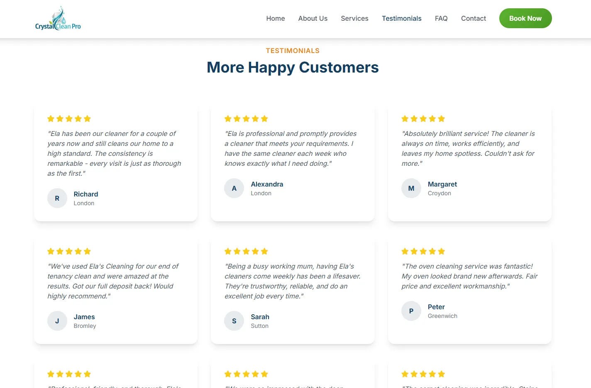Click Richard's avatar circle
The image size is (591, 388).
(57, 198)
